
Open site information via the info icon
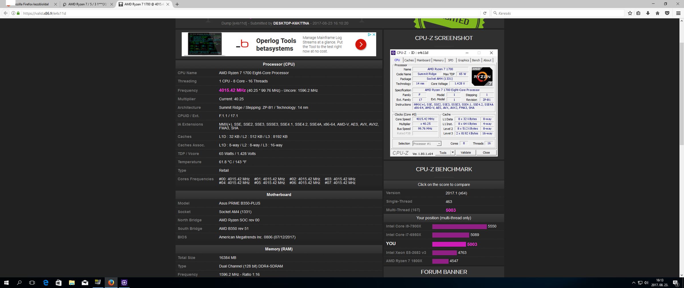click(x=13, y=13)
